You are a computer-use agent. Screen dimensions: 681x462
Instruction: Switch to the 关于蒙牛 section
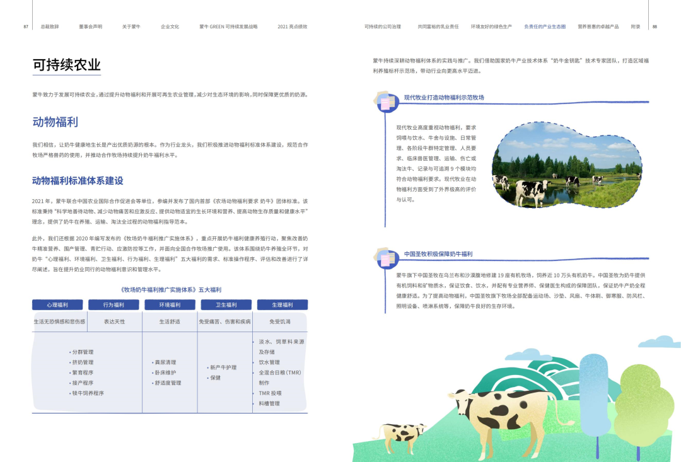coord(131,27)
